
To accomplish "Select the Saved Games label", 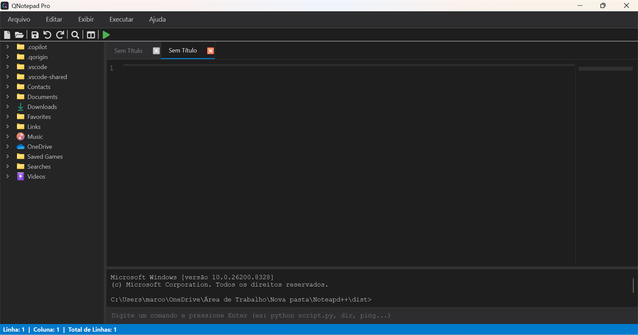I will pos(45,157).
